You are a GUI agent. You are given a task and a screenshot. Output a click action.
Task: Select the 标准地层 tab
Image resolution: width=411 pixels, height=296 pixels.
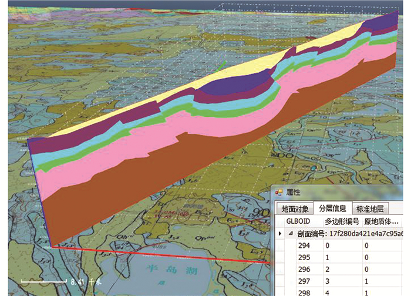click(x=370, y=208)
